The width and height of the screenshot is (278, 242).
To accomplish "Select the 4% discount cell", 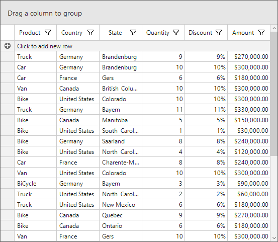I will click(206, 152).
